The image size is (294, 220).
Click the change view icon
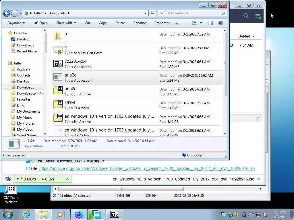[194, 23]
